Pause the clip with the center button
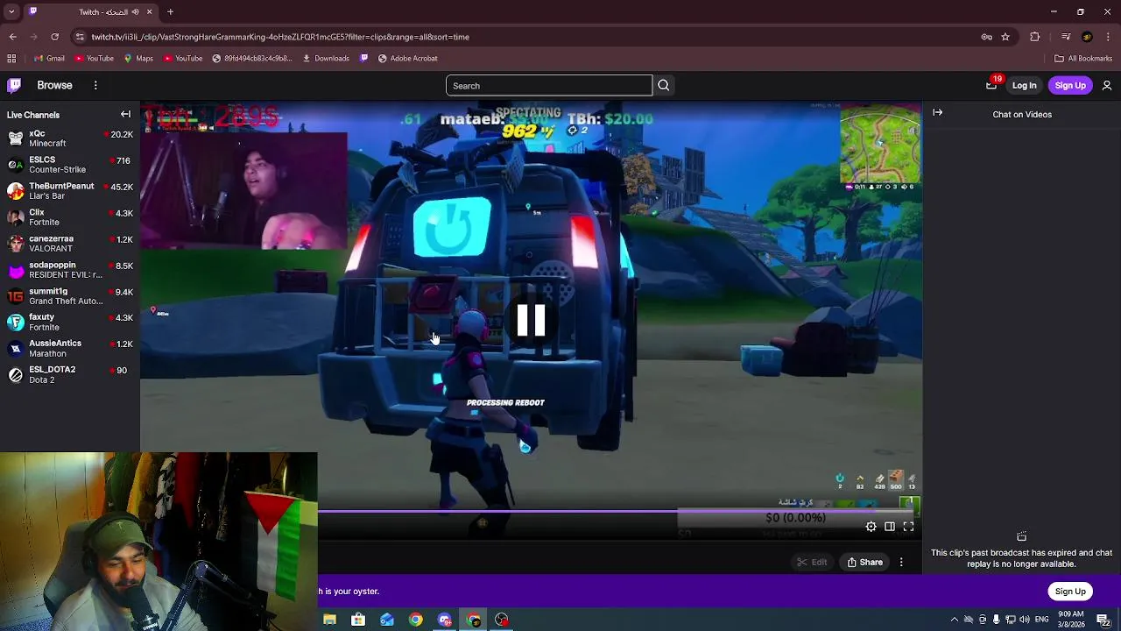The width and height of the screenshot is (1121, 631). (x=531, y=321)
